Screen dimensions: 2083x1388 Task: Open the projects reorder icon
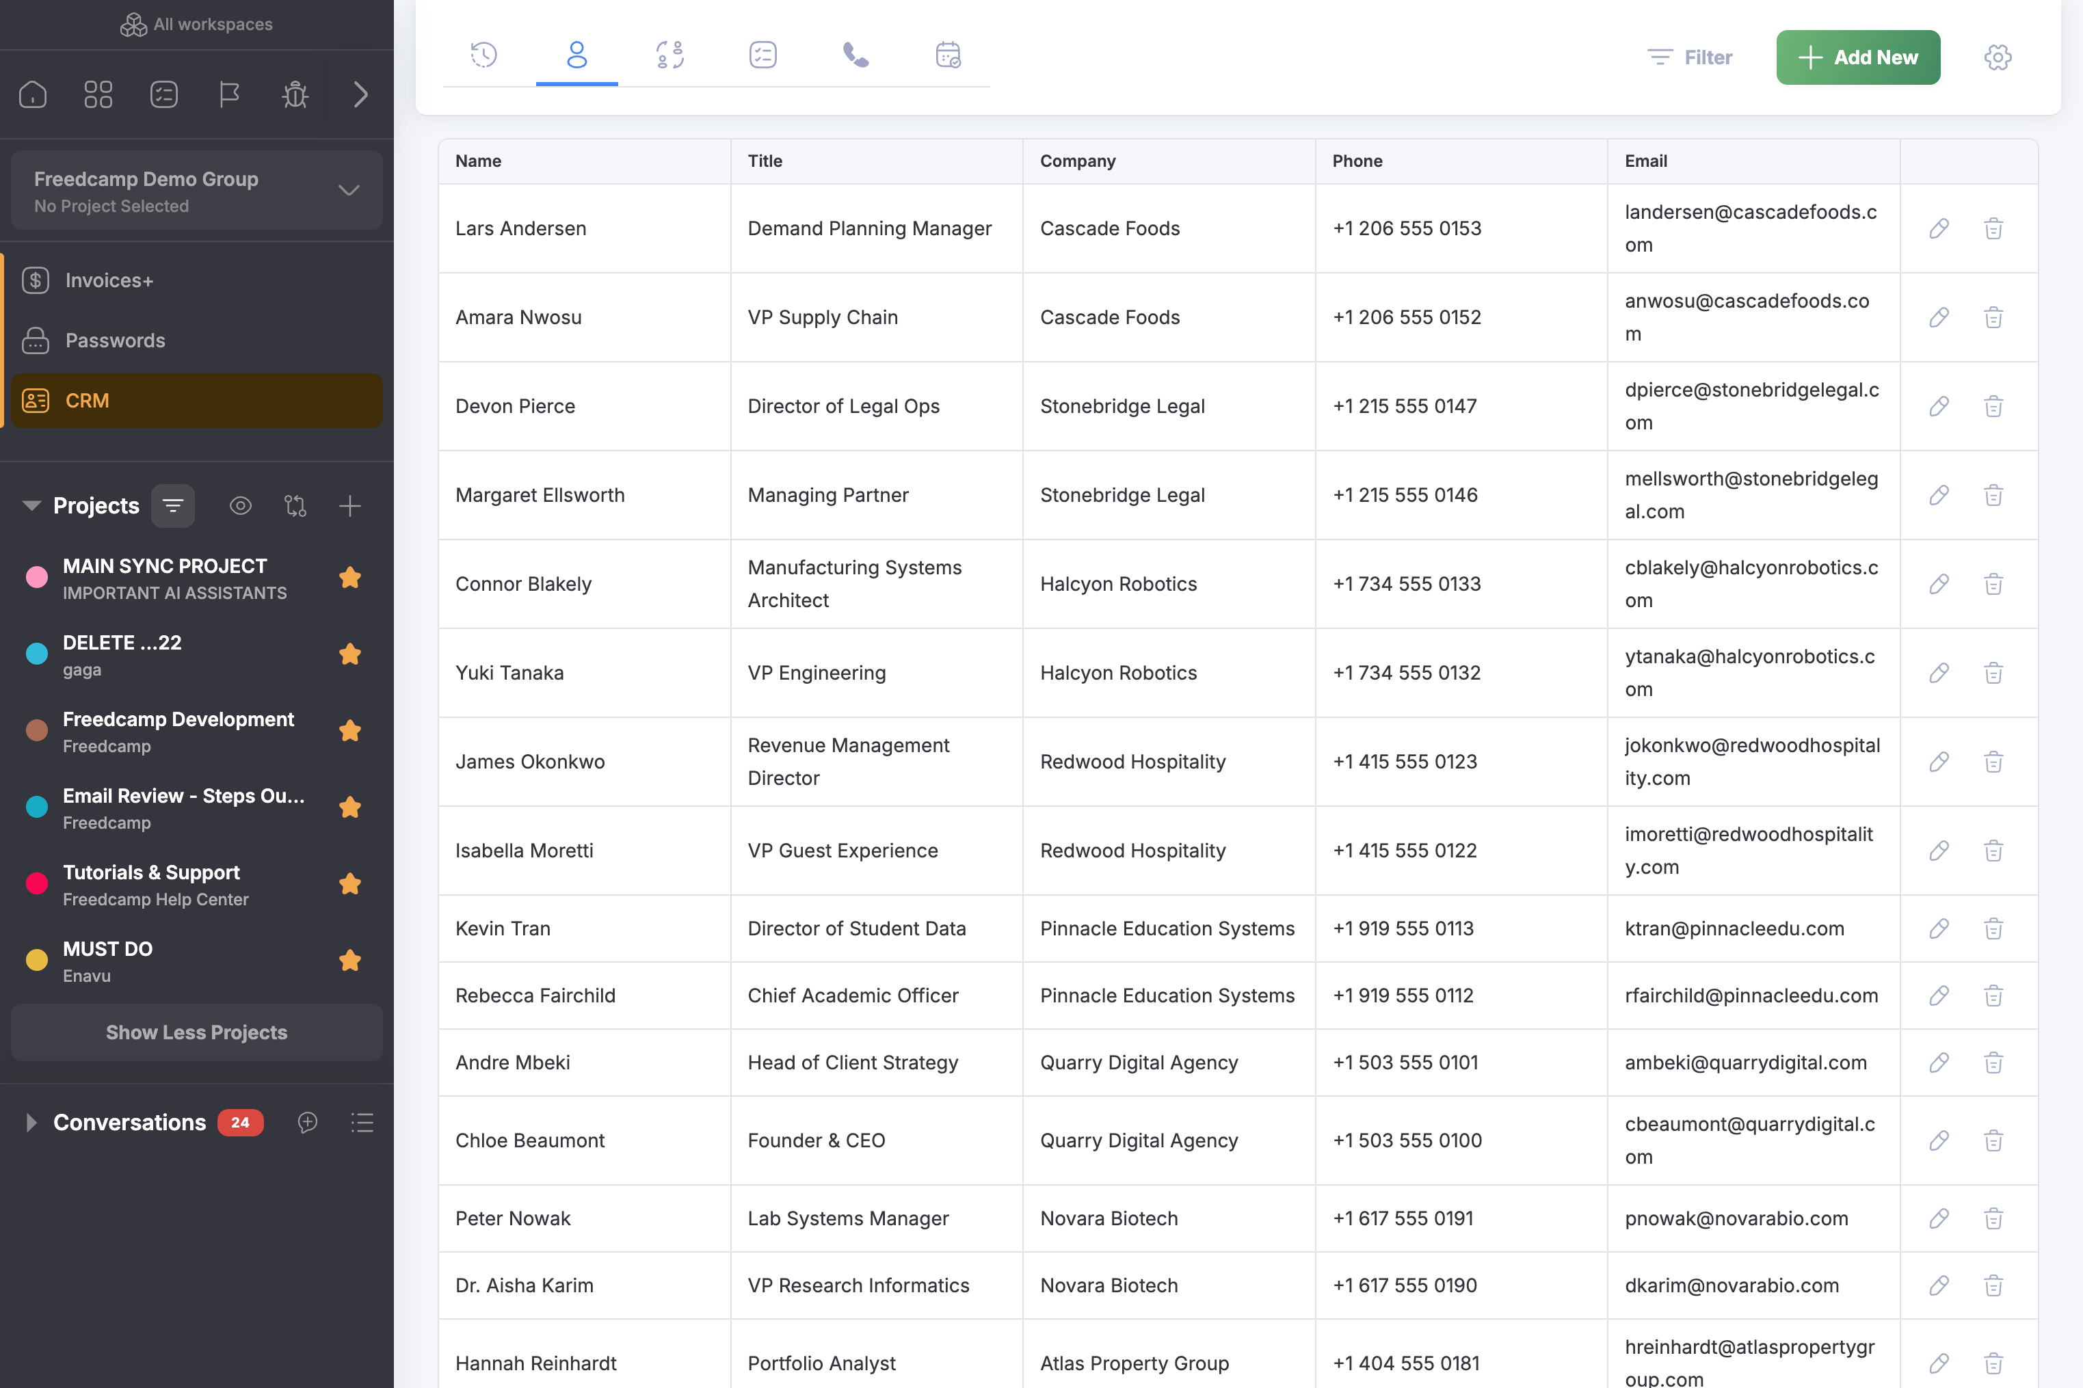click(295, 505)
